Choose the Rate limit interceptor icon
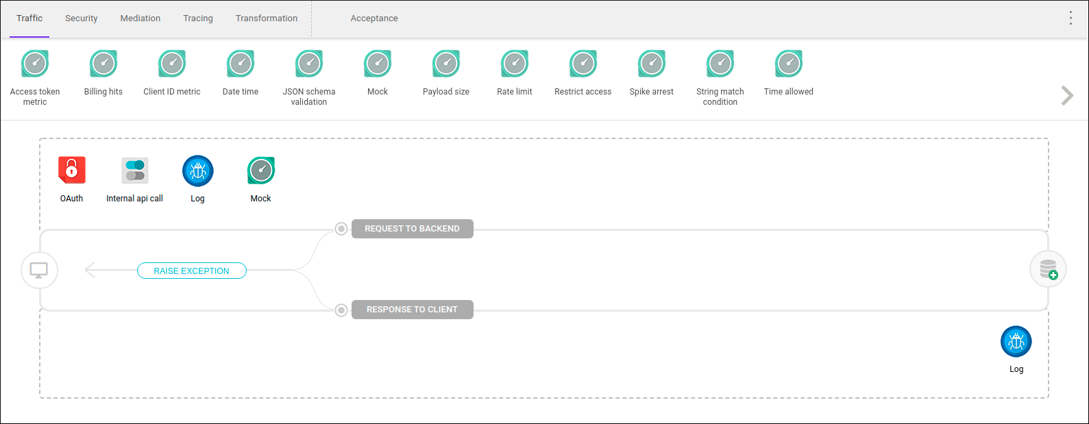Screen dimensions: 1089x424 coord(515,64)
